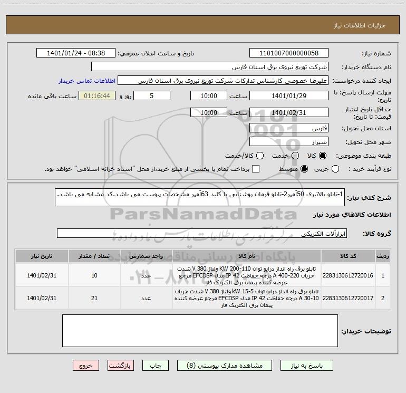Click the item name with توان 110-200 KW
406x393 pixels.
pyautogui.click(x=247, y=275)
